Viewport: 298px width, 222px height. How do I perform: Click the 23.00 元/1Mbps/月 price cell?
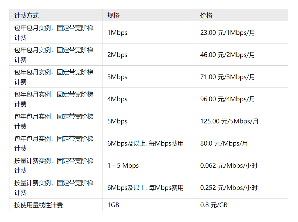(227, 33)
